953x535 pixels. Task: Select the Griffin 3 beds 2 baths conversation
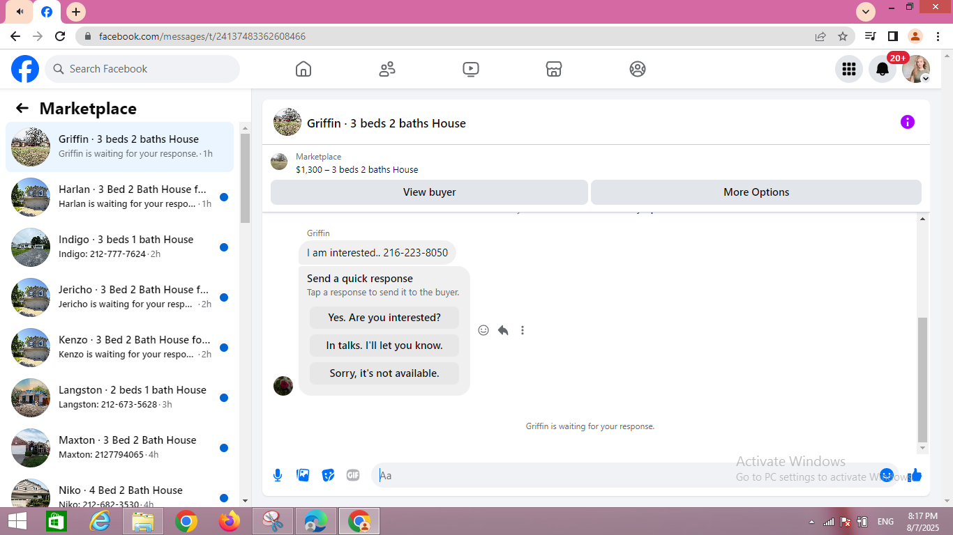(120, 146)
